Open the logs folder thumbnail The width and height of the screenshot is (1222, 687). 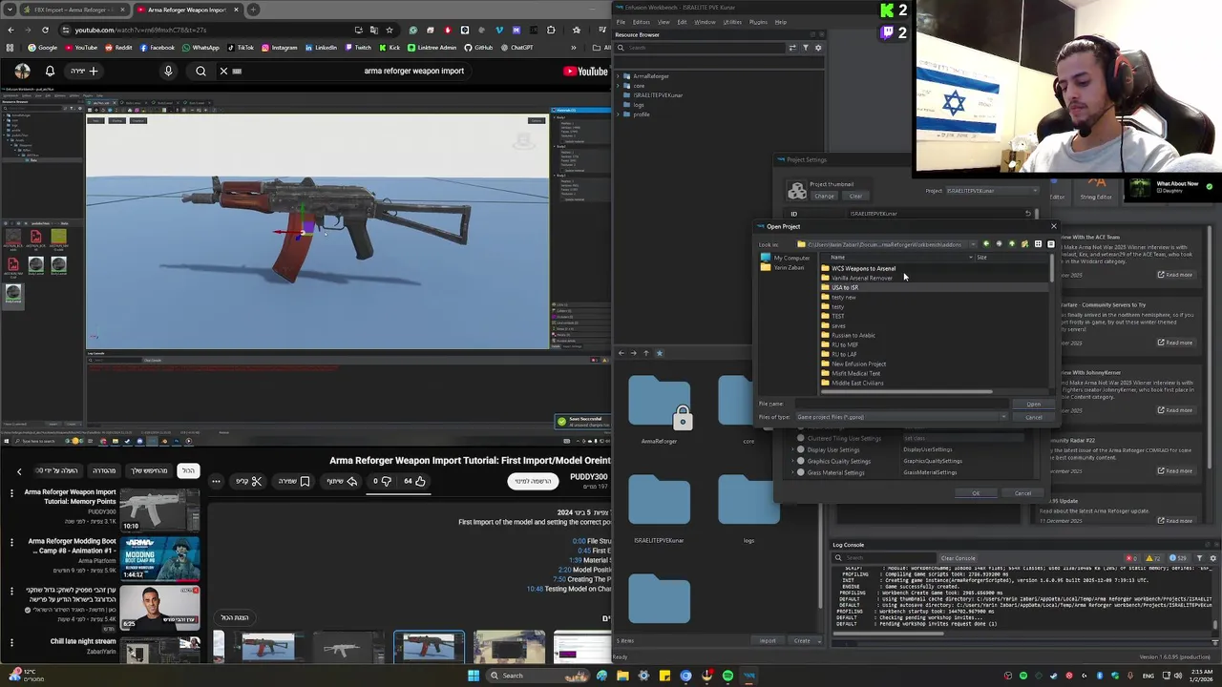[x=748, y=500]
